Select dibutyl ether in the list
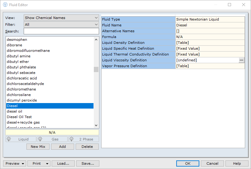Screen dimensions: 251x169 click(50, 62)
